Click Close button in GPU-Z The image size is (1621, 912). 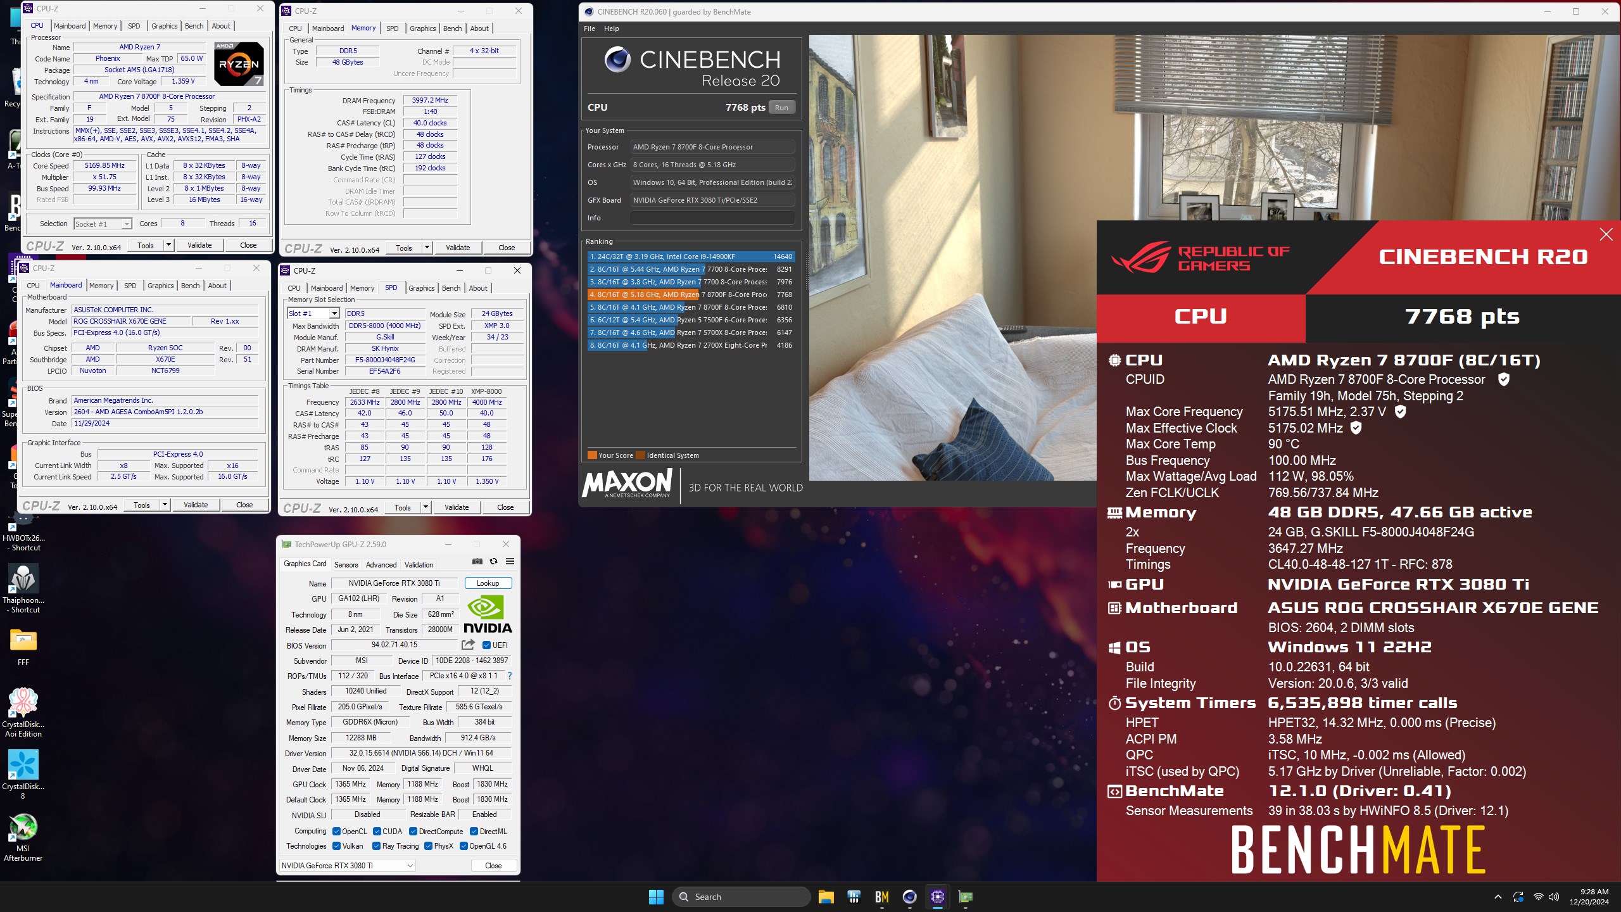[493, 865]
